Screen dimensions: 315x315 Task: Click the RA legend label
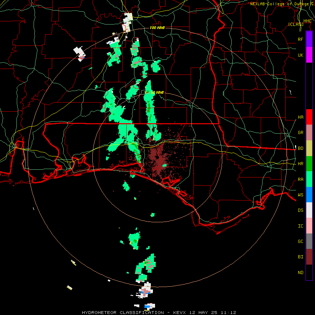(x=301, y=180)
